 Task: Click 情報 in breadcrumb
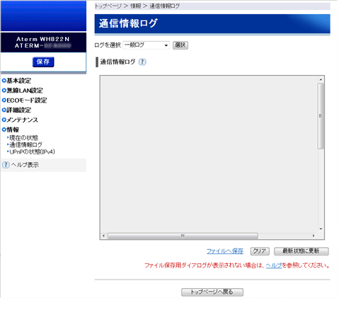(x=136, y=6)
